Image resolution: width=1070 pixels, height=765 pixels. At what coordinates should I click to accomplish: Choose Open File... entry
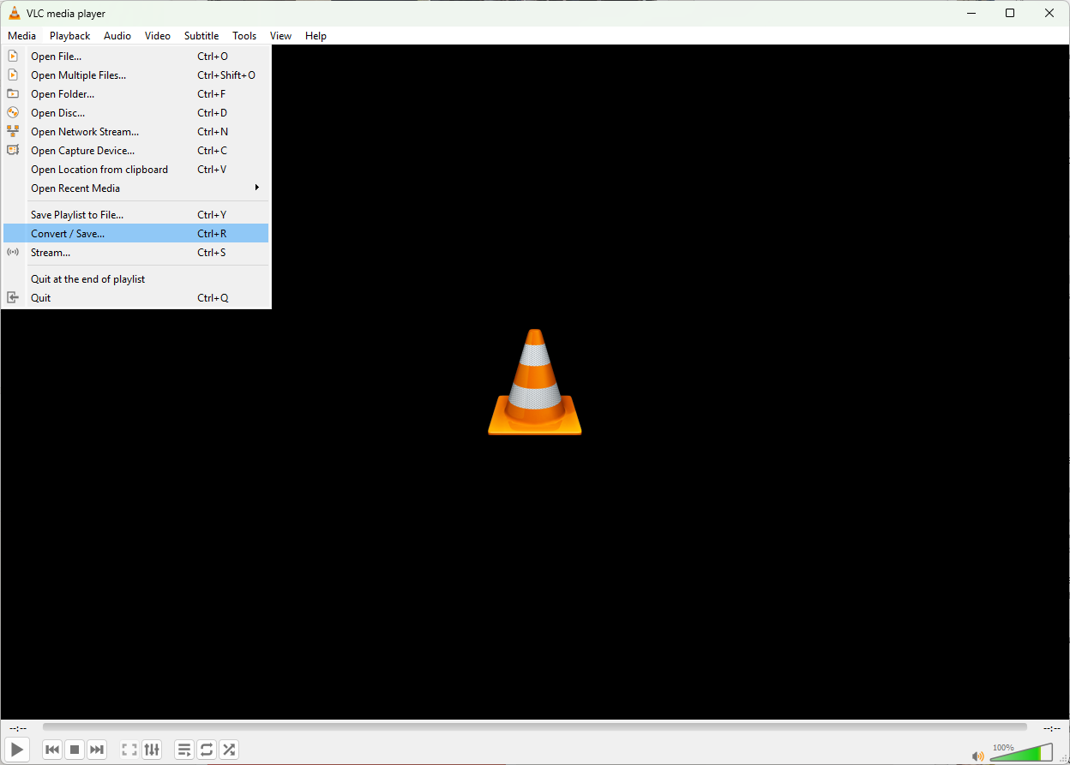(x=135, y=57)
